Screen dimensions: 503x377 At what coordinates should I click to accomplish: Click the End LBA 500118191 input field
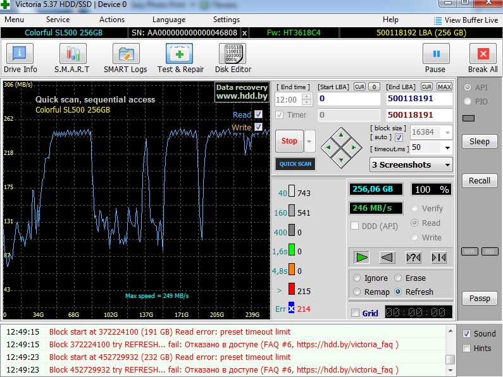[419, 99]
